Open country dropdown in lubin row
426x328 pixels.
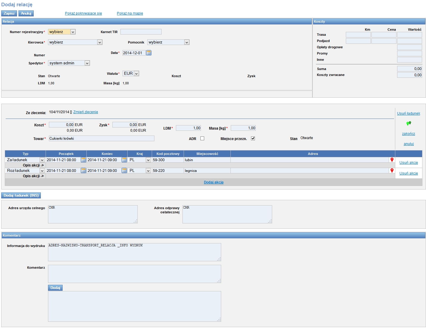140,160
